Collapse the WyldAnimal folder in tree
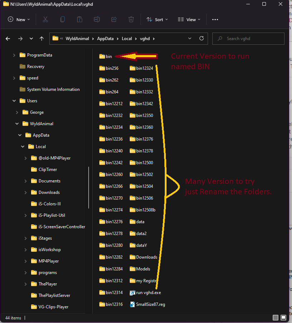Viewport: 292px width, 323px height. [17, 124]
